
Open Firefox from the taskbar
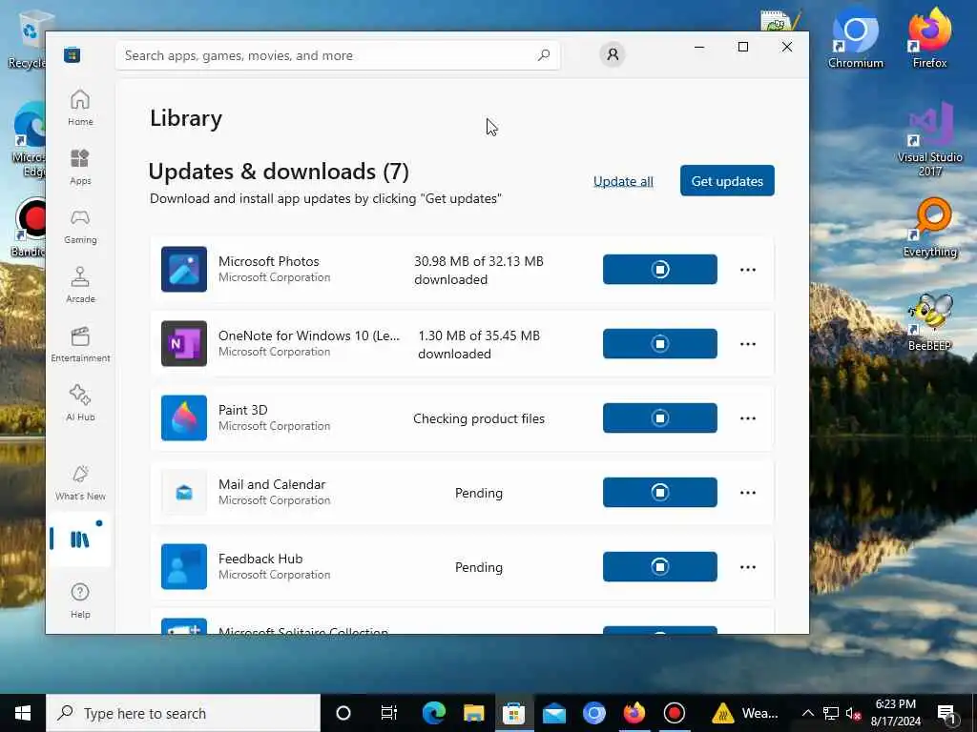(x=634, y=713)
